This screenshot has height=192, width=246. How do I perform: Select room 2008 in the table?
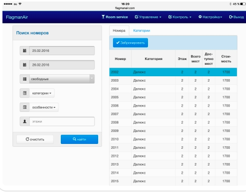pos(173,122)
